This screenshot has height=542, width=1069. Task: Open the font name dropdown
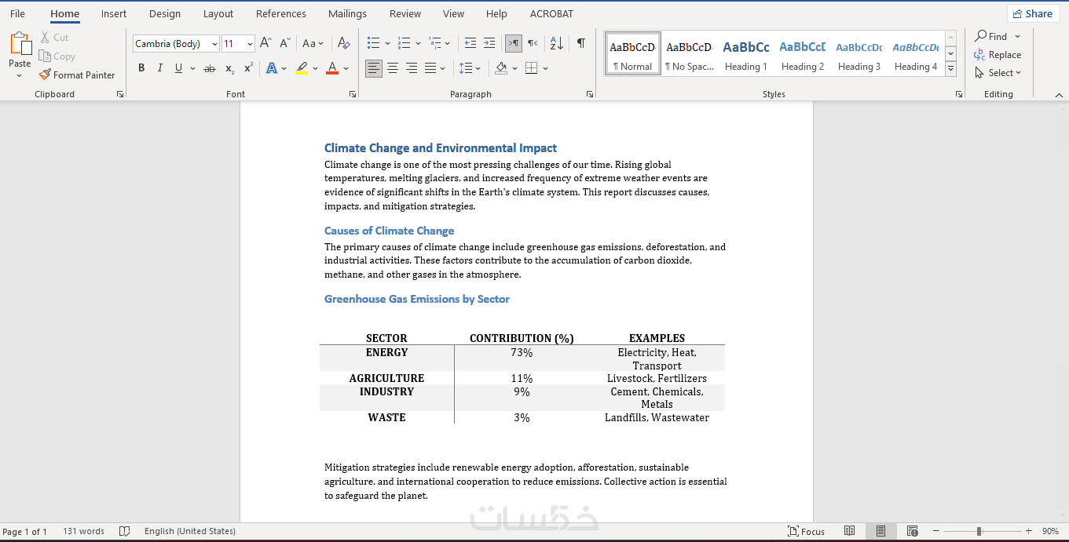coord(214,44)
